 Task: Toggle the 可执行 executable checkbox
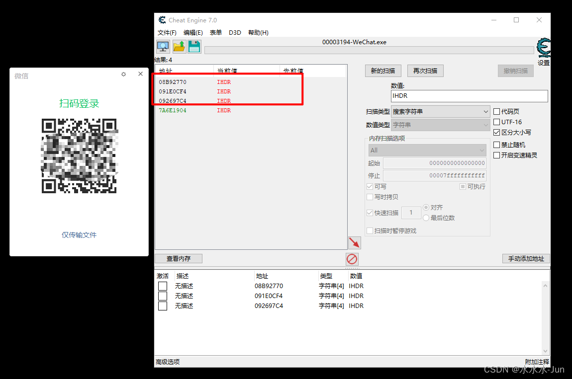click(463, 187)
